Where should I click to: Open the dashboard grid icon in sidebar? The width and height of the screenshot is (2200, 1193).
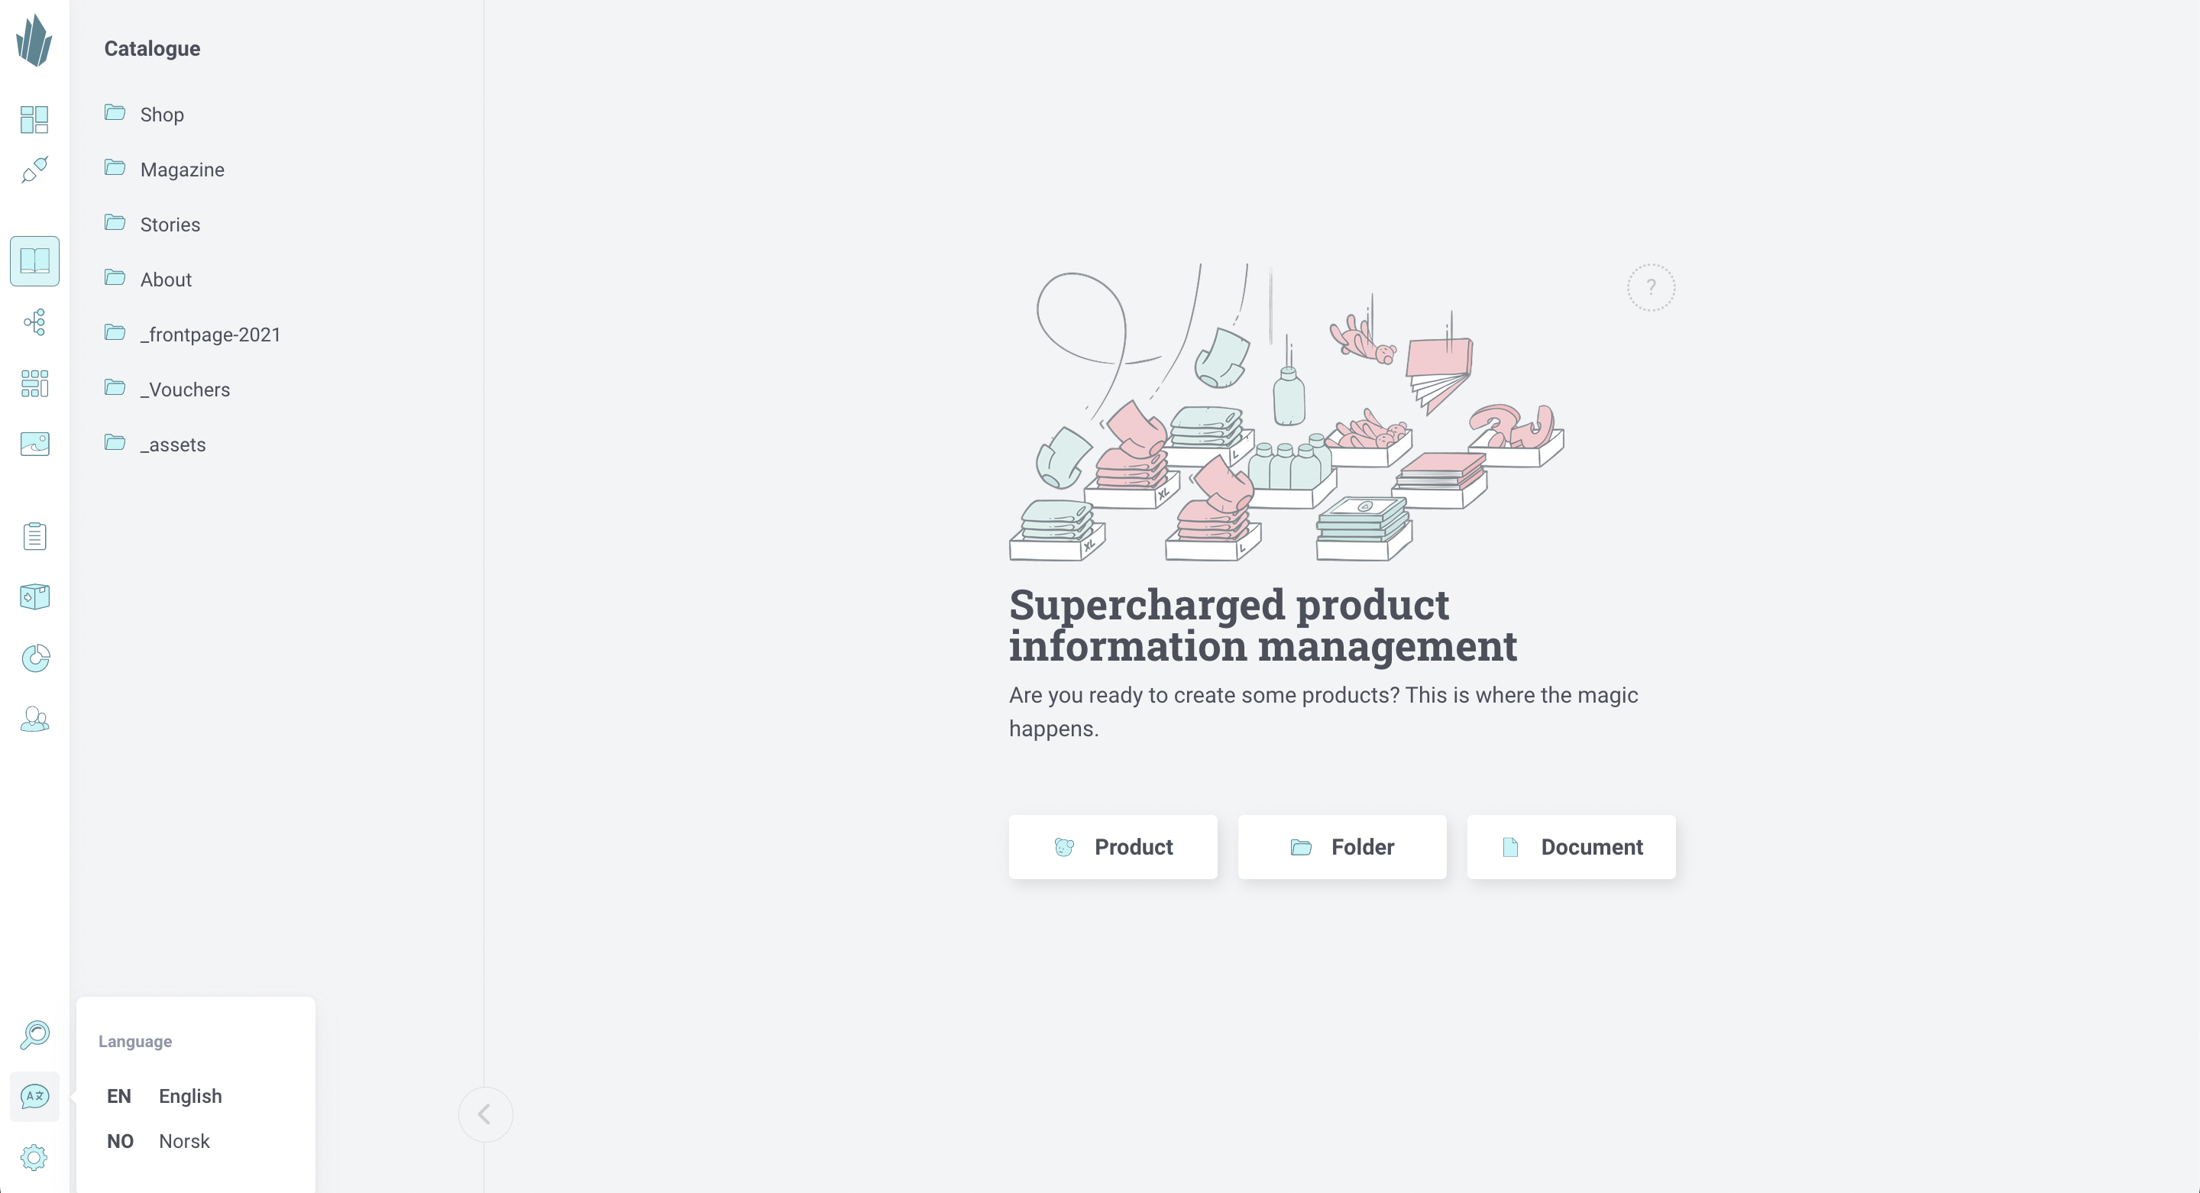[34, 118]
